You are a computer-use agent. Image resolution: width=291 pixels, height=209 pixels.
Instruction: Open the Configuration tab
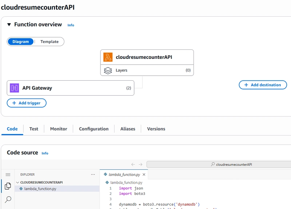pos(94,129)
